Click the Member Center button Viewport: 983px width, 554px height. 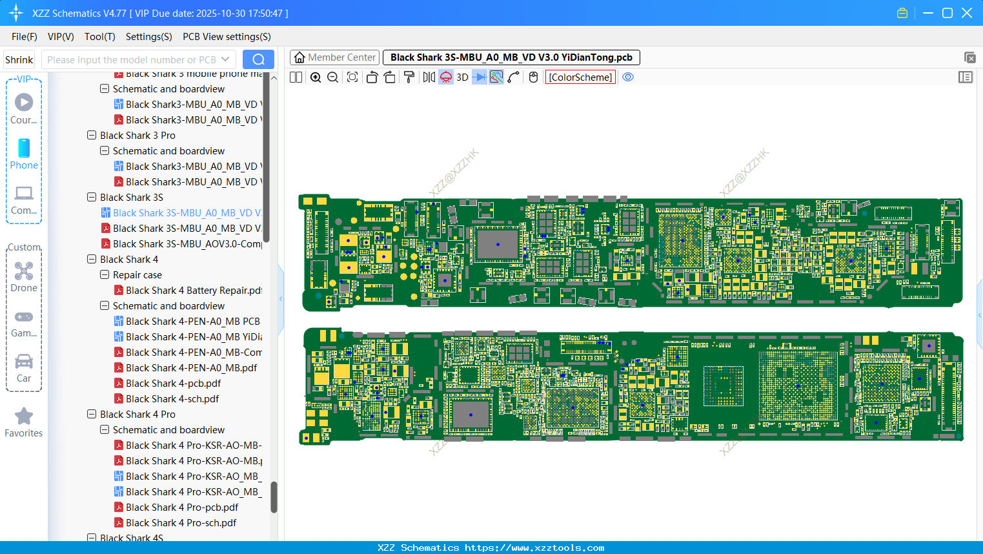[334, 57]
